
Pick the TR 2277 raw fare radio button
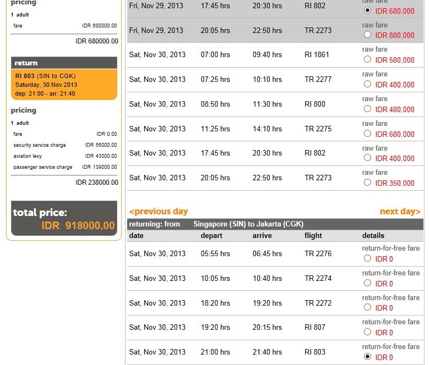point(367,84)
